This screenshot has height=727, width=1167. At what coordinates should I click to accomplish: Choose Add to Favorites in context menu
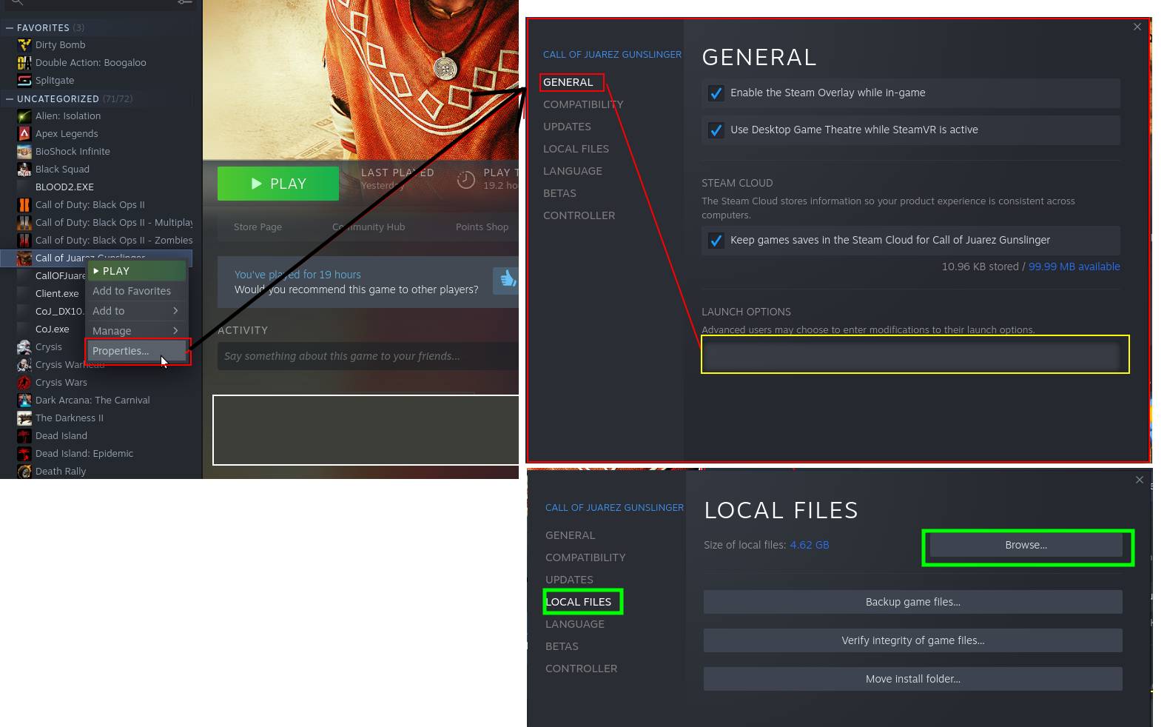137,291
